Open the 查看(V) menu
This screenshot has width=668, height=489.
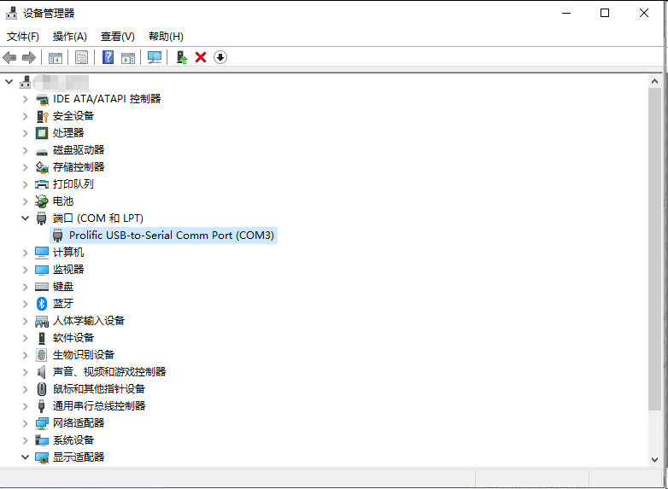coord(118,37)
